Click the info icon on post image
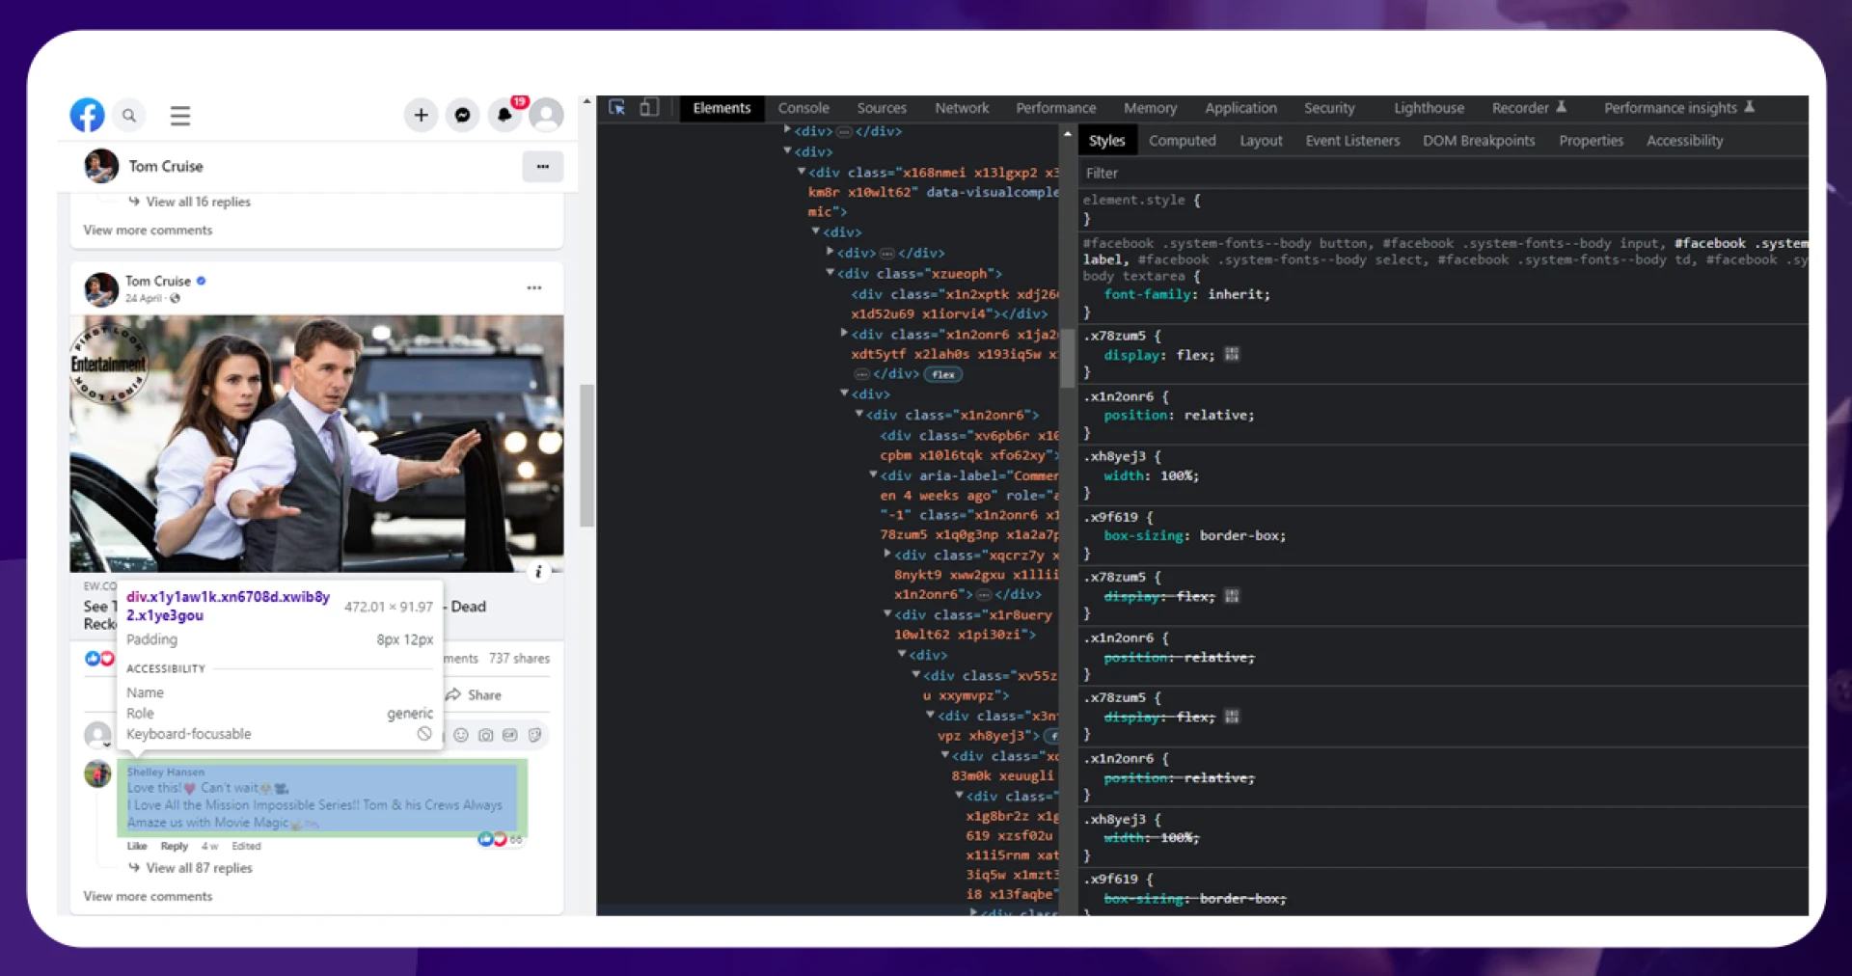The image size is (1852, 976). point(538,572)
